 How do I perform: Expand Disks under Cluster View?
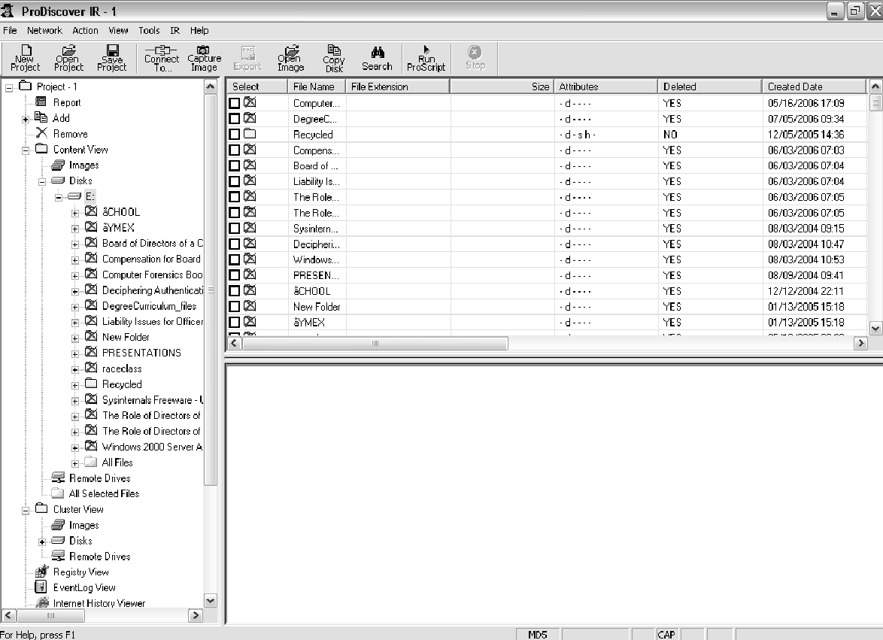[41, 541]
